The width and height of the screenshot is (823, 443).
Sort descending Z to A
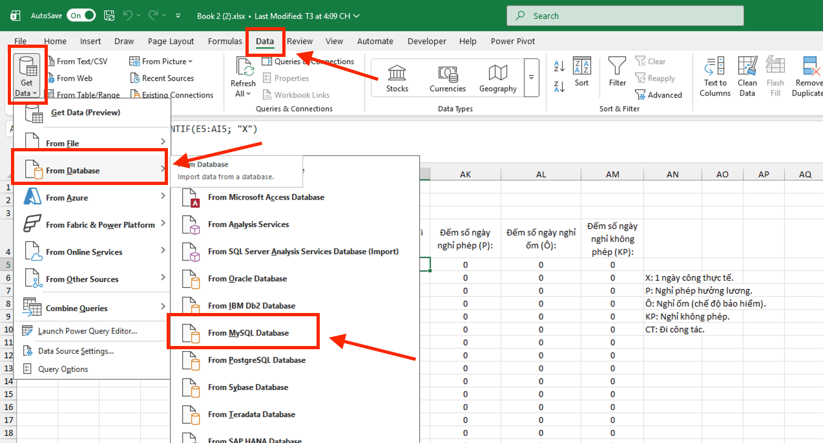[559, 88]
